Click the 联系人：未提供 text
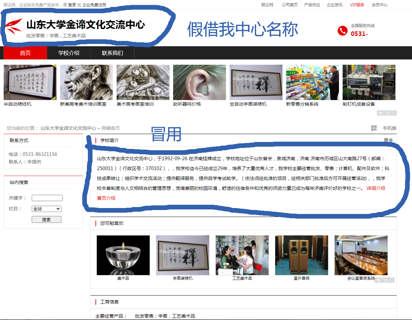The image size is (412, 320). [25, 162]
